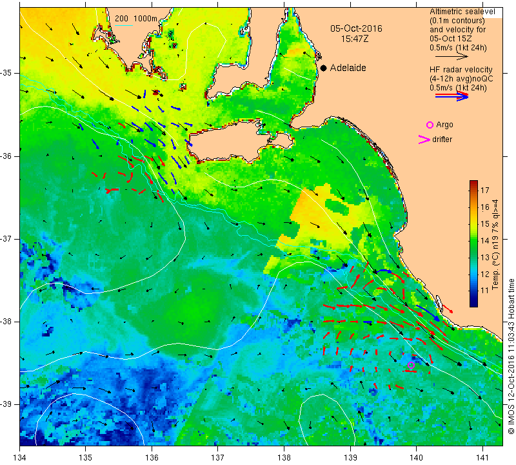This screenshot has height=465, width=516.
Task: Click the IMOS copyright timestamp text
Action: 511,356
